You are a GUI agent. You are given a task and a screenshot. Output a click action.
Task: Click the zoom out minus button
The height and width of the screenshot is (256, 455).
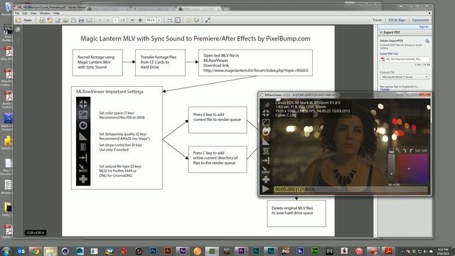tap(132, 21)
